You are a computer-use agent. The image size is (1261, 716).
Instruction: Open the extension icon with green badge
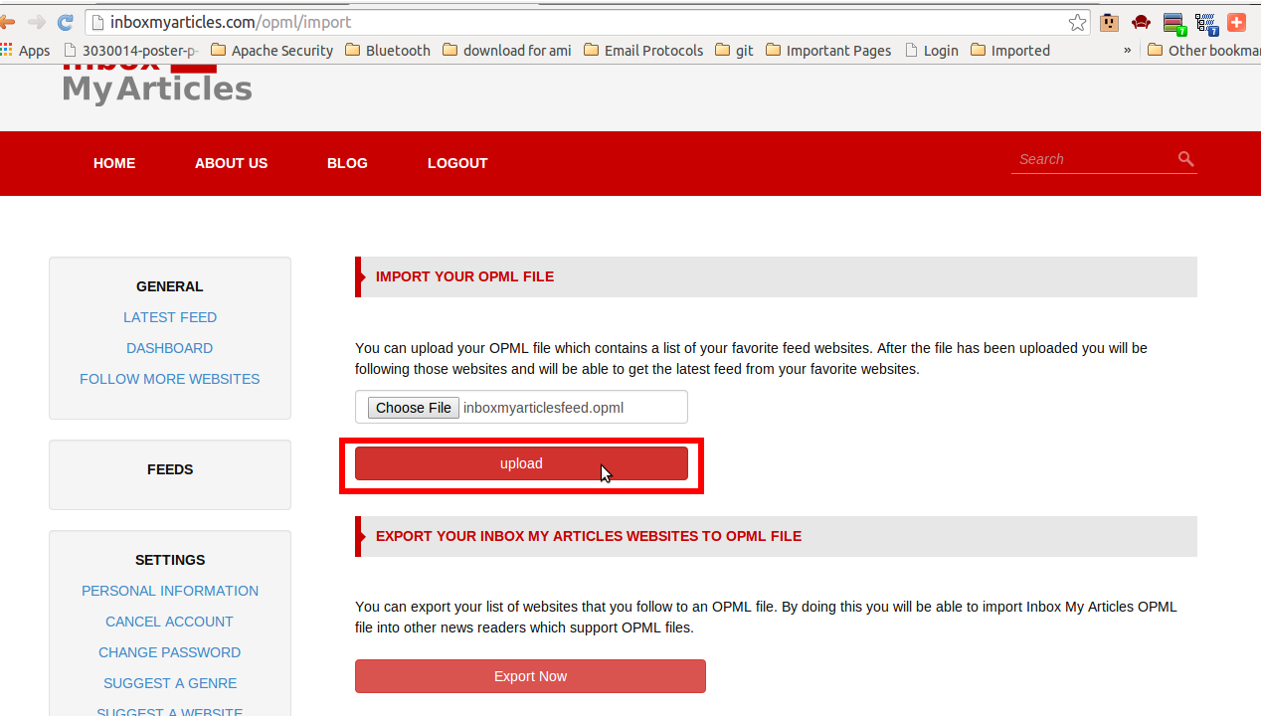point(1174,23)
